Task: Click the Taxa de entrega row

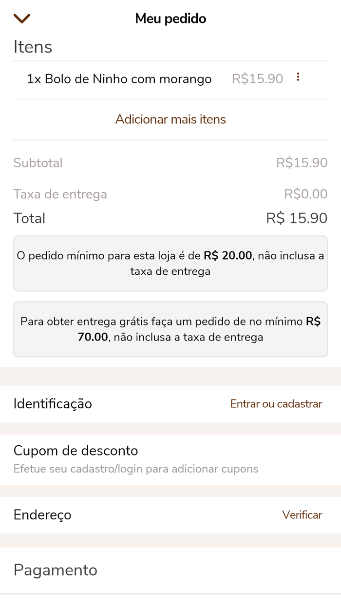Action: [60, 194]
